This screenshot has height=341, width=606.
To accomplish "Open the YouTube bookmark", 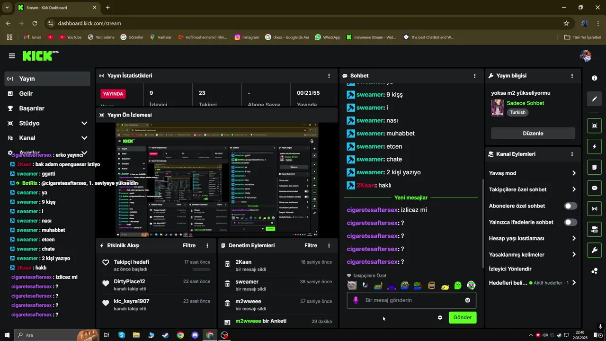I will 70,37.
